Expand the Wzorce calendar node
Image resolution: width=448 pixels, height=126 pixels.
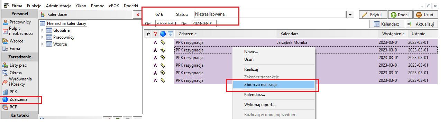pos(42,44)
